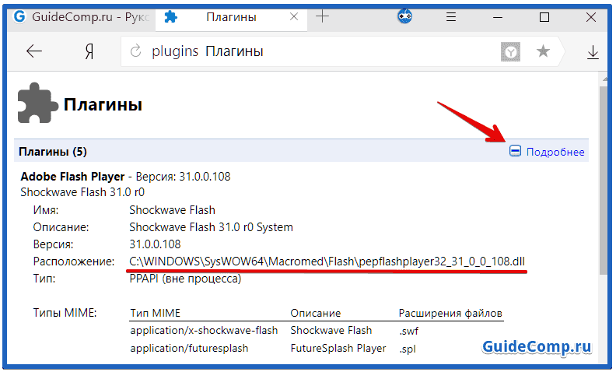Click the pepflashplayer32 dll location path
616x372 pixels.
pyautogui.click(x=327, y=261)
